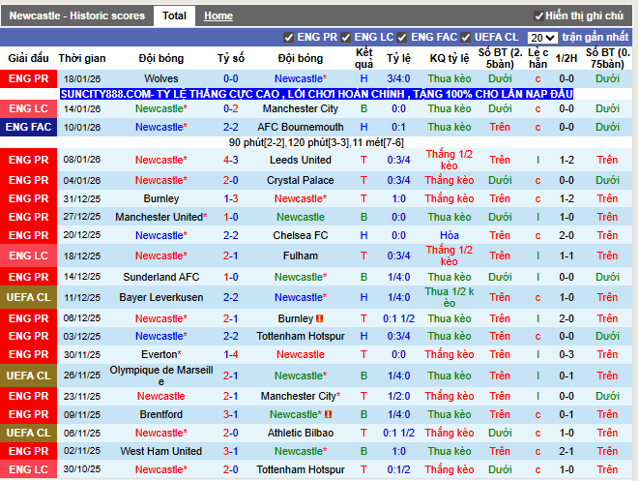The width and height of the screenshot is (639, 481).
Task: Click Leeds United team name
Action: point(301,160)
